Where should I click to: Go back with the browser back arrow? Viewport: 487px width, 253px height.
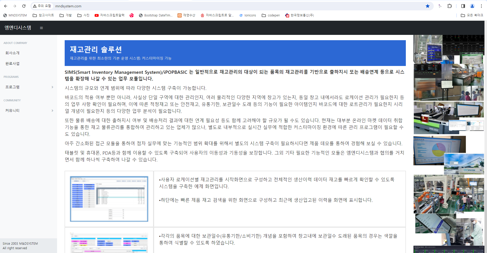click(6, 6)
